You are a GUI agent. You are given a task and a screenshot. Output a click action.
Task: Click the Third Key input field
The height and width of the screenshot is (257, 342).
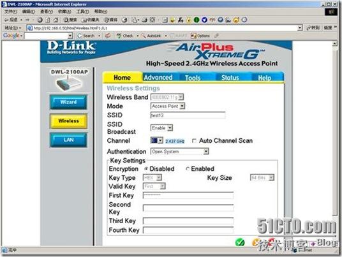click(188, 221)
